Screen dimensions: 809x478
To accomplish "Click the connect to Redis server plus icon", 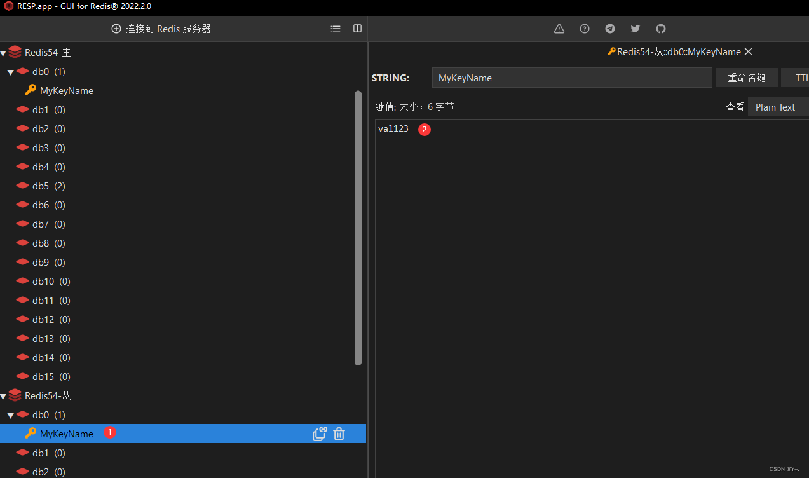I will pyautogui.click(x=116, y=29).
